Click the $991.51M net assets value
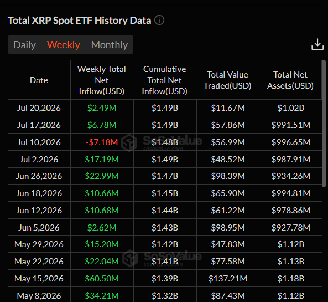328x302 pixels. 291,125
